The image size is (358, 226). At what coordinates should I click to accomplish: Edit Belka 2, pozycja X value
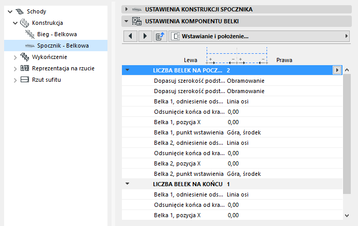pyautogui.click(x=233, y=163)
